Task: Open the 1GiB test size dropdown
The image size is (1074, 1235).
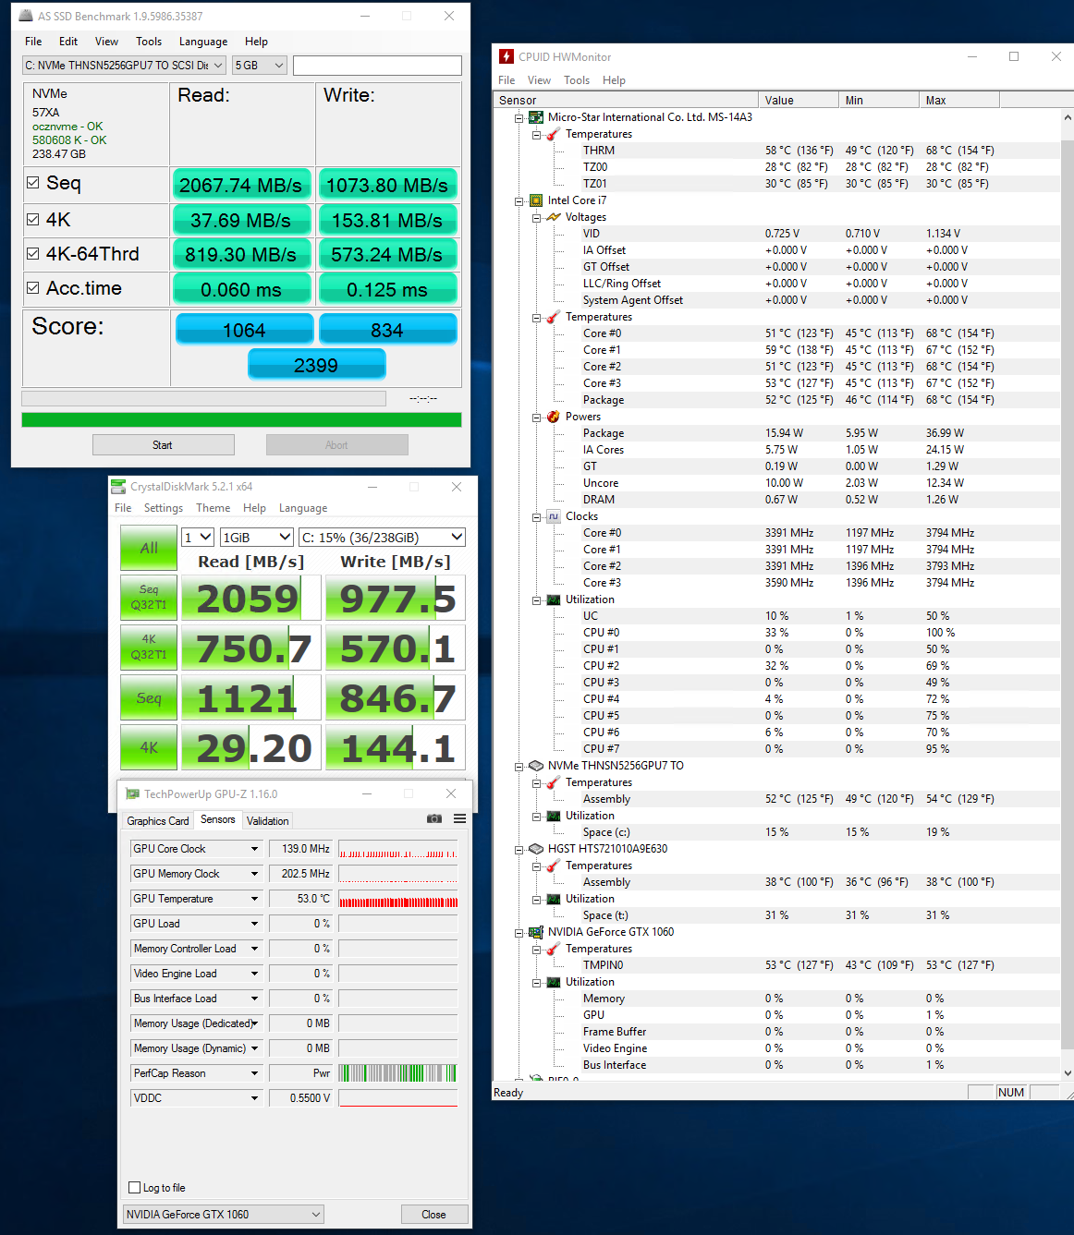Action: 257,538
